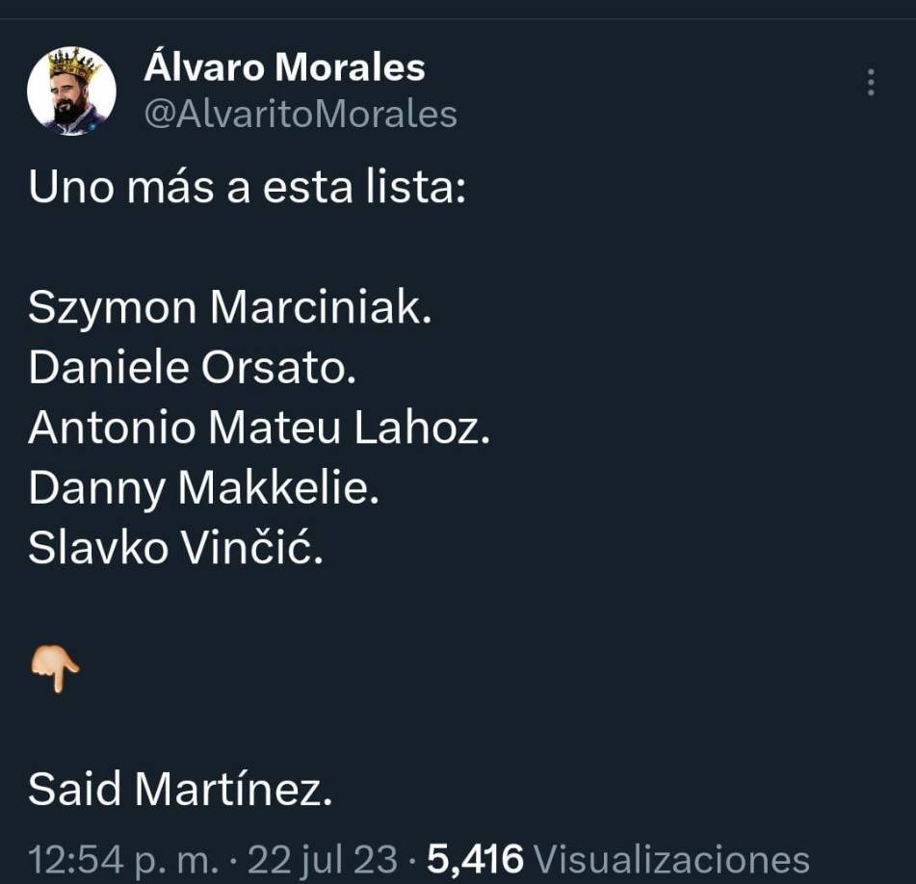This screenshot has width=916, height=884.
Task: Click the 12:54 p. m. timestamp
Action: [x=124, y=858]
